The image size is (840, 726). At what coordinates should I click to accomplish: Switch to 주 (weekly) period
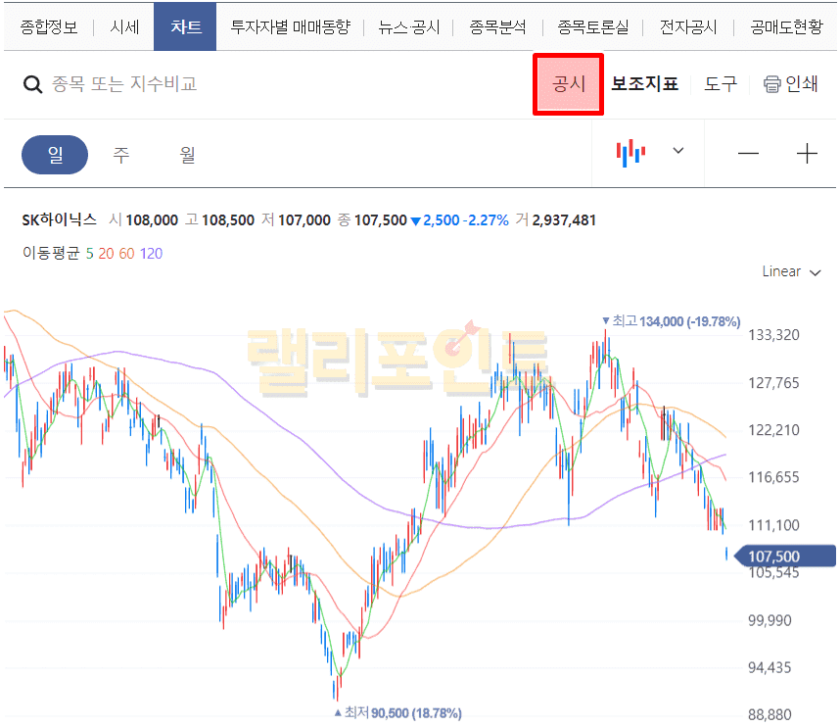(x=121, y=155)
